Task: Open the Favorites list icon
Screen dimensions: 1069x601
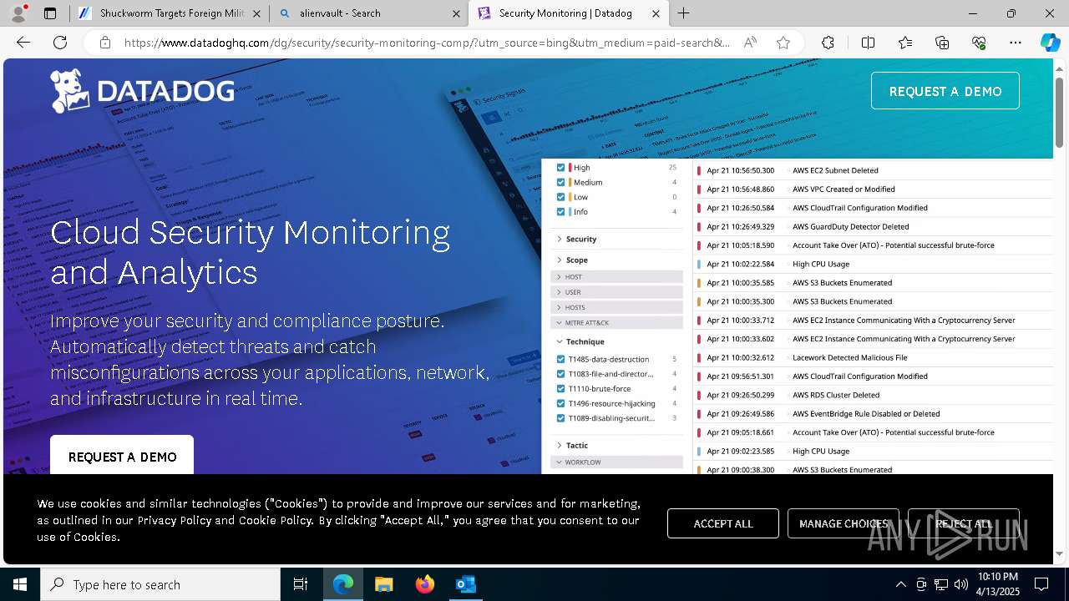Action: coord(905,43)
